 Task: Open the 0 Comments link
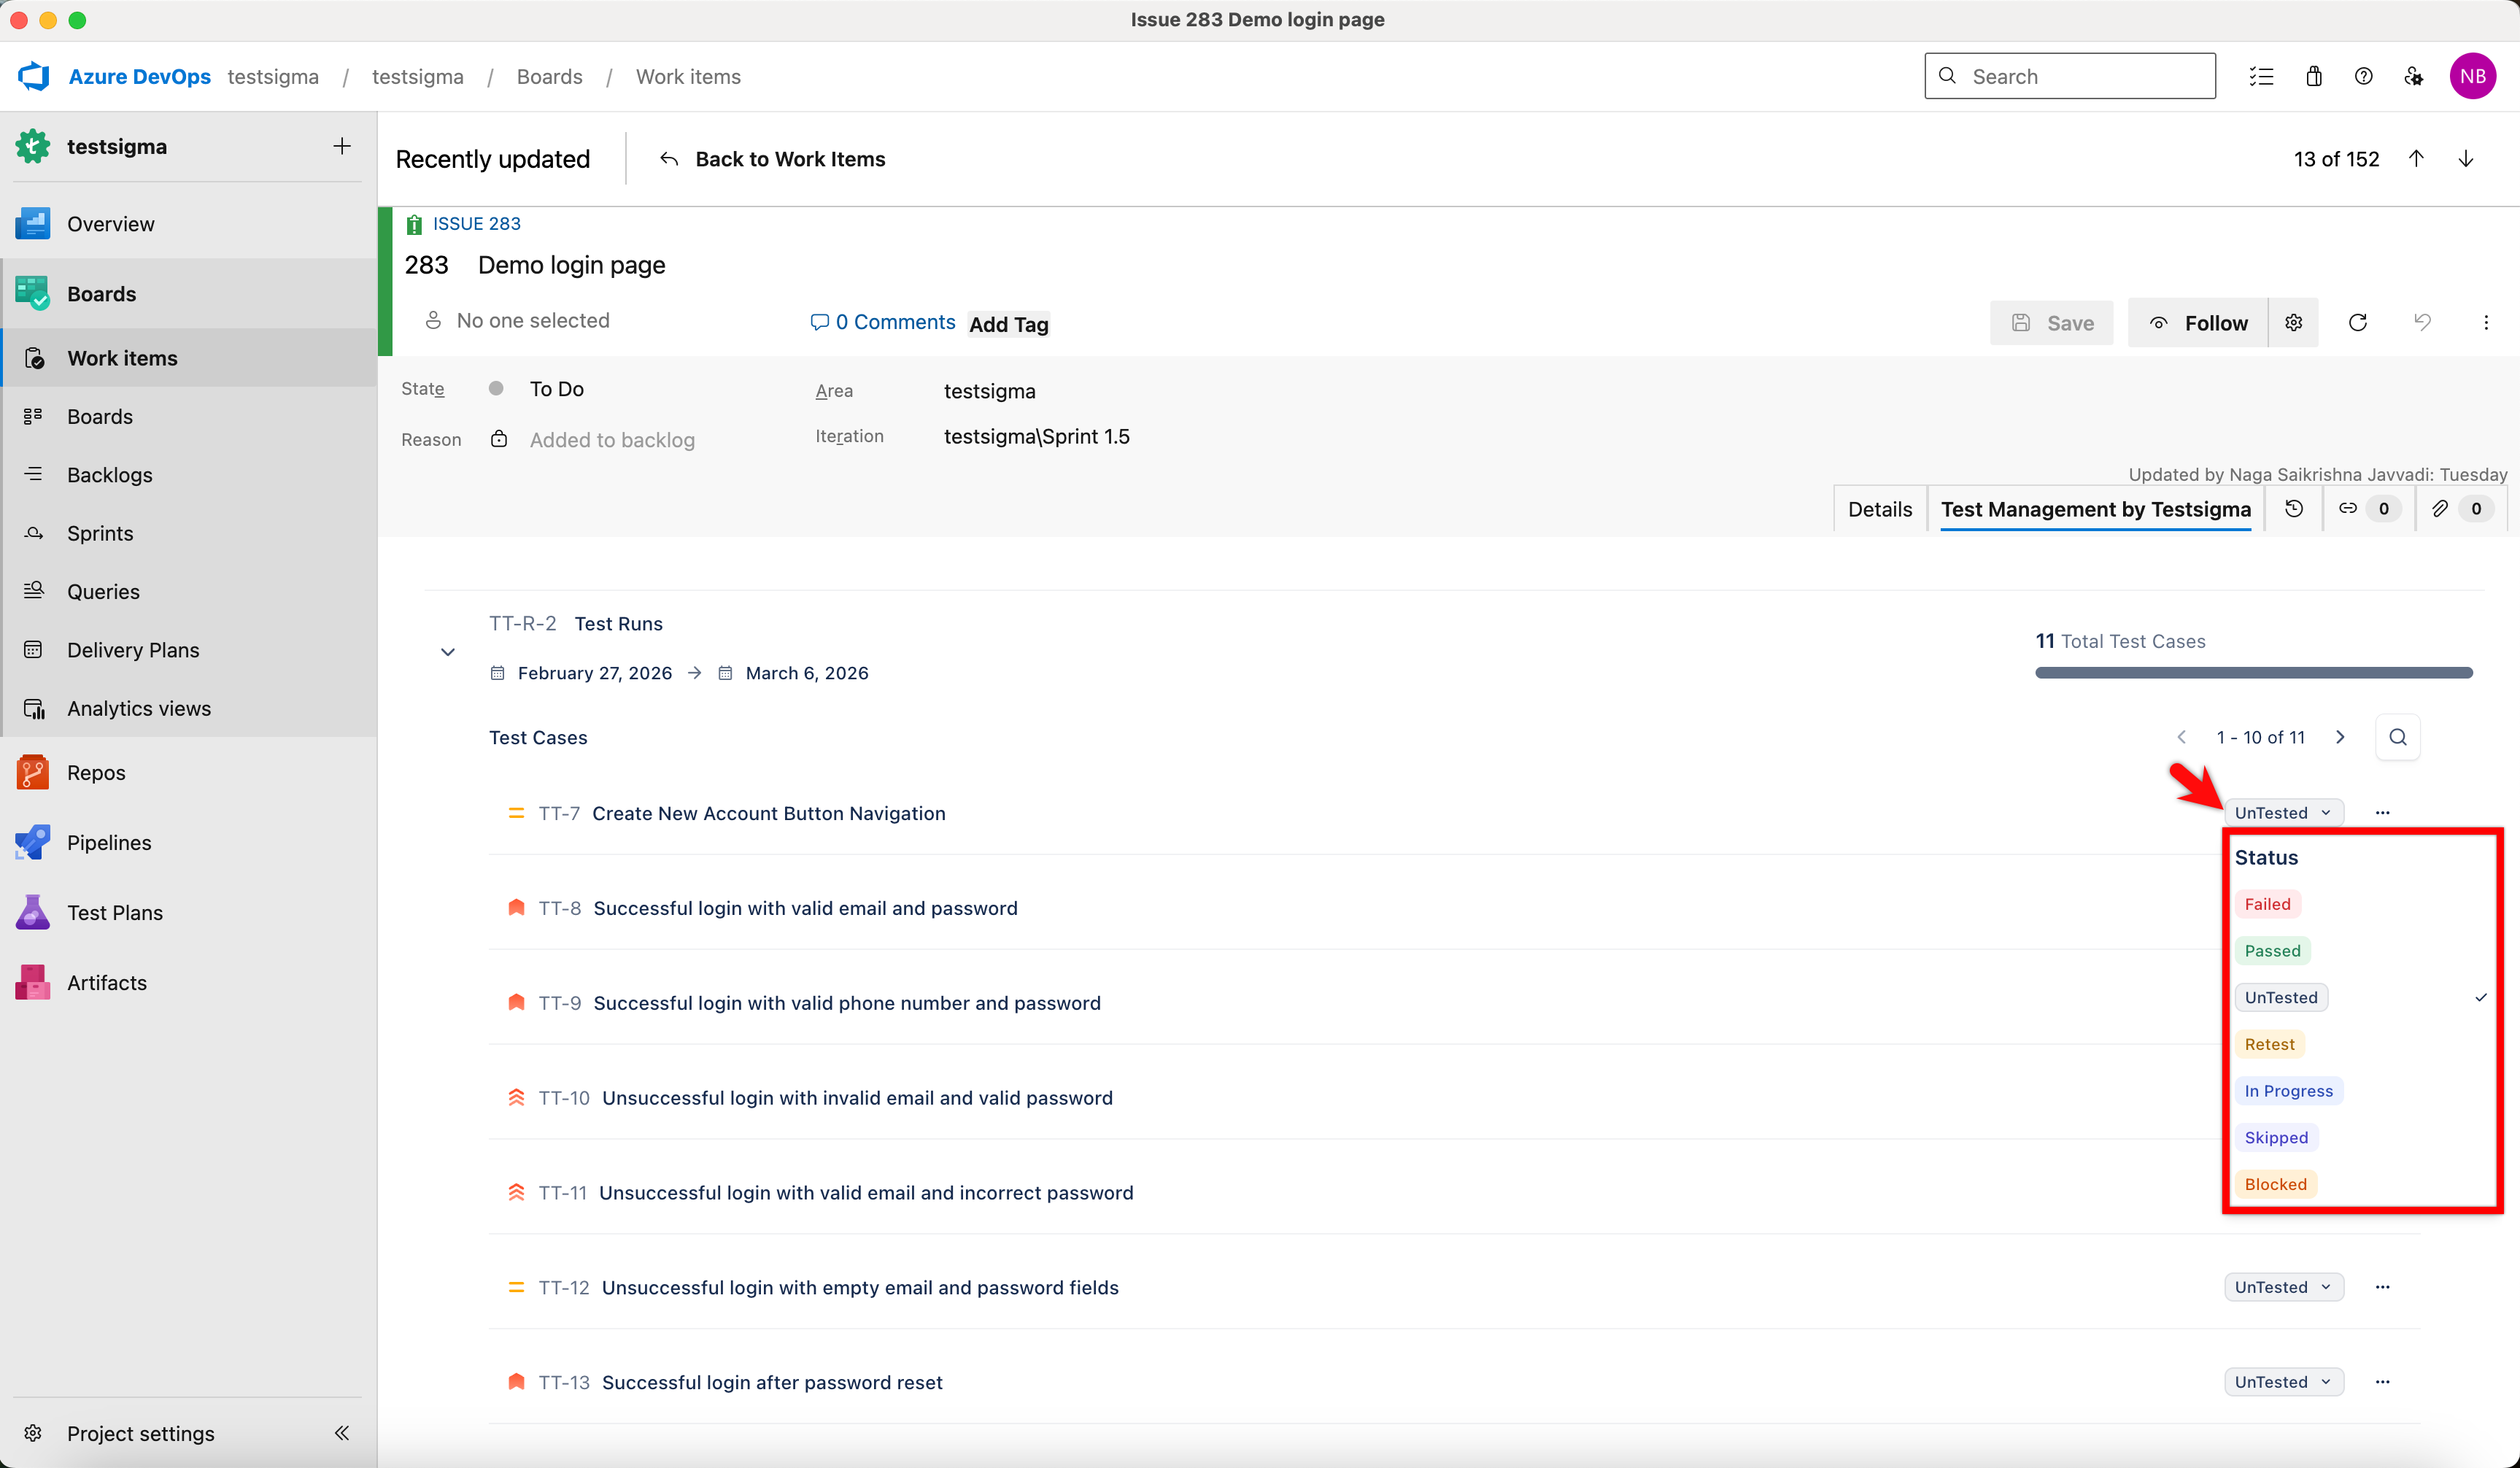click(x=883, y=322)
